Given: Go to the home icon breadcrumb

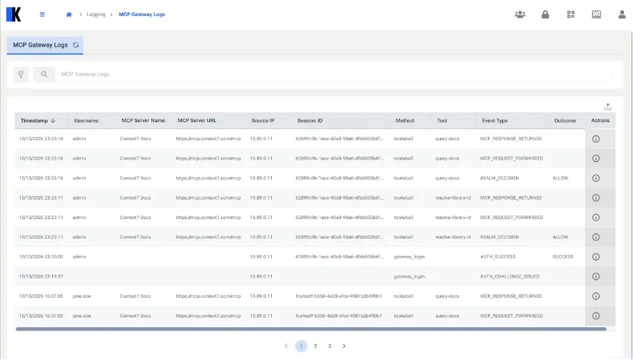Looking at the screenshot, I should (x=69, y=15).
